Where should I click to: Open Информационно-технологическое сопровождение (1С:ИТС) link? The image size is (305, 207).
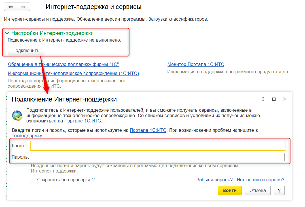(x=73, y=73)
